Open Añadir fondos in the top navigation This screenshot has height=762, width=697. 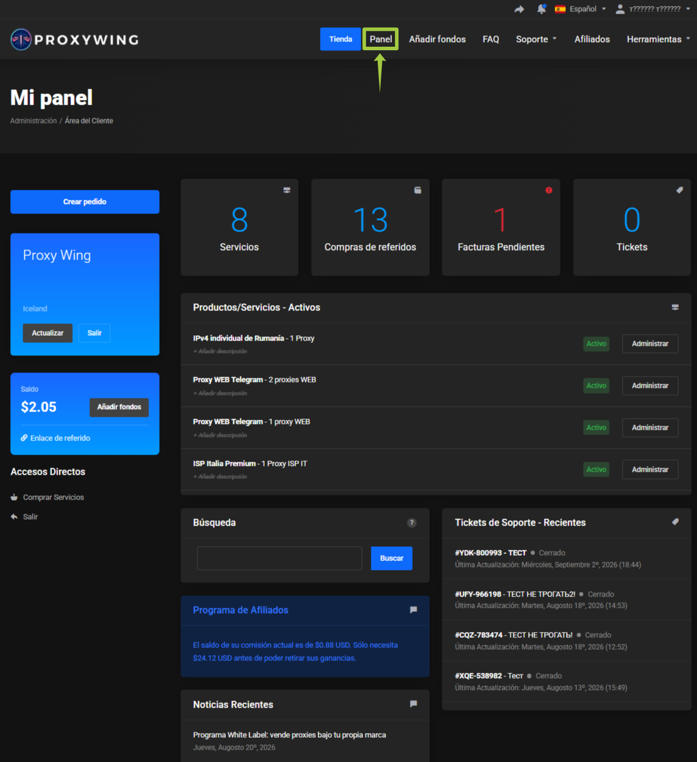[x=437, y=39]
